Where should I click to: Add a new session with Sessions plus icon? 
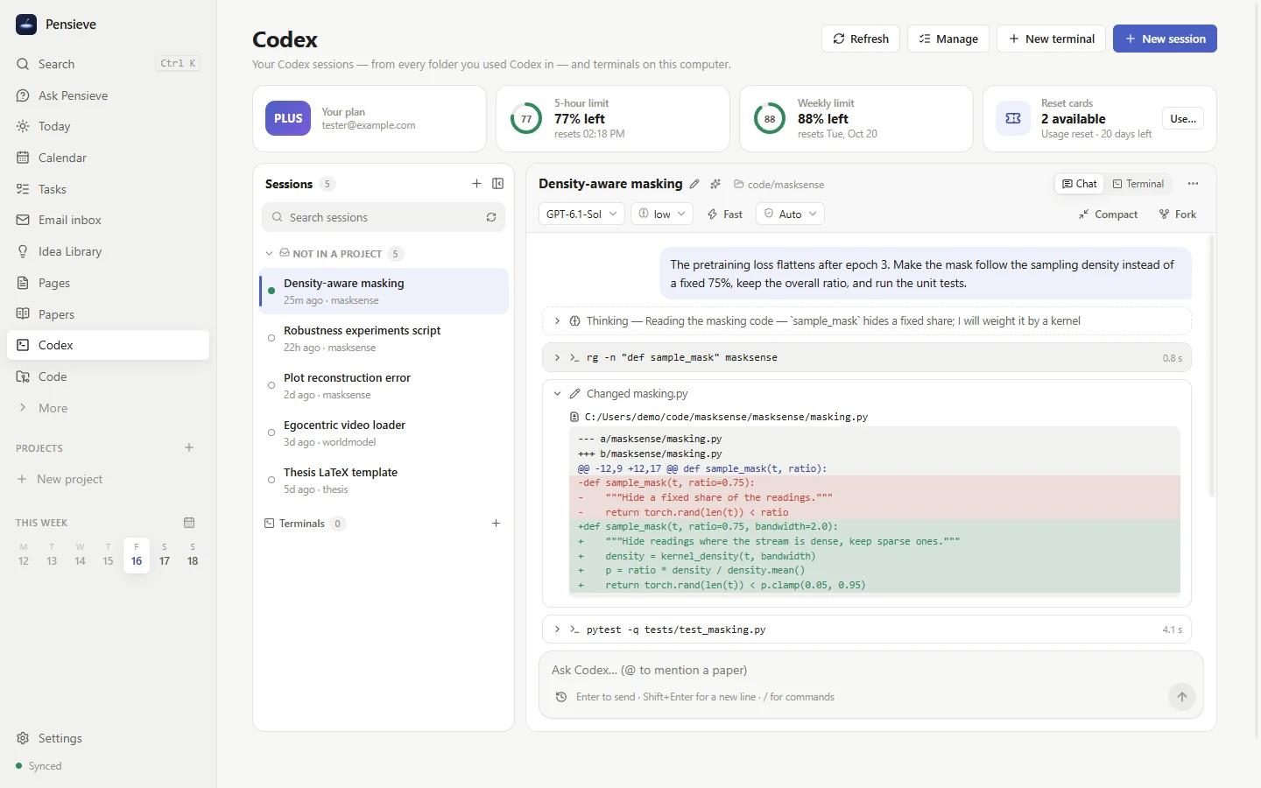(476, 184)
